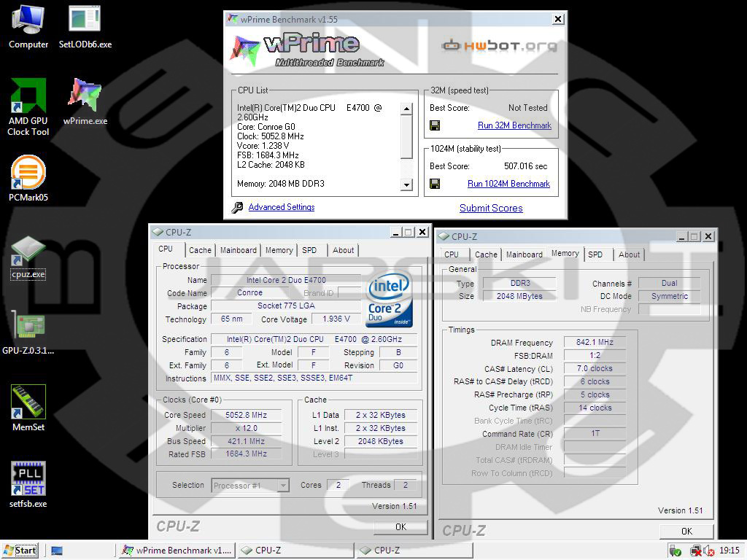Screen dimensions: 747x560
Task: Click the right CPU-Z window title icon
Action: (x=444, y=236)
